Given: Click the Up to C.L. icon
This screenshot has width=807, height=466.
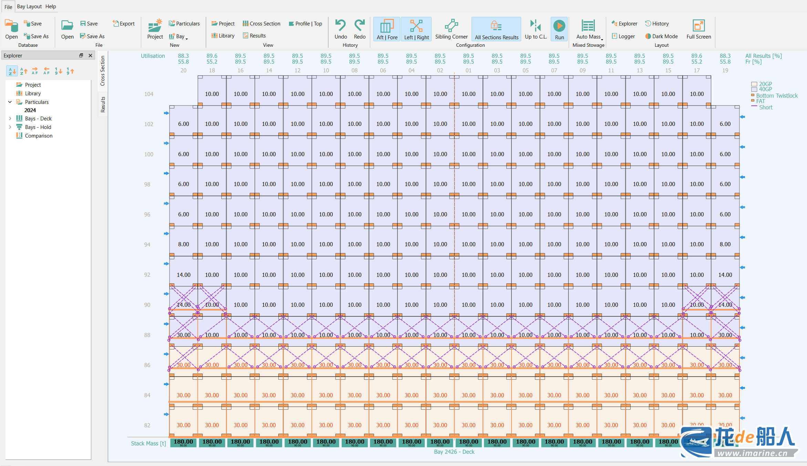Looking at the screenshot, I should click(x=535, y=26).
